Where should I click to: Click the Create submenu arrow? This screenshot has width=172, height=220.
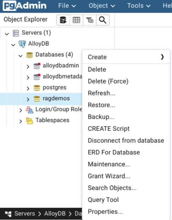[162, 57]
